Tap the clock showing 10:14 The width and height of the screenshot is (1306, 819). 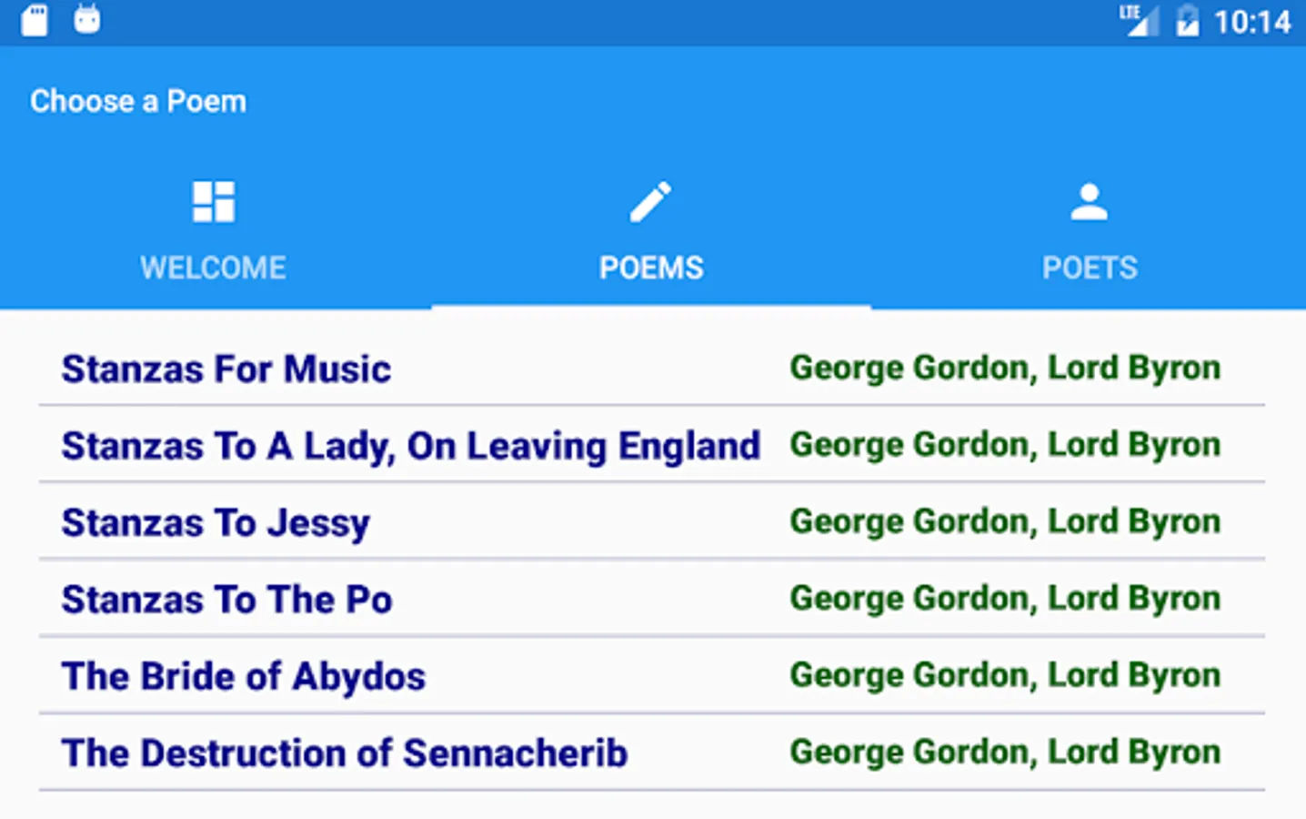(x=1252, y=21)
